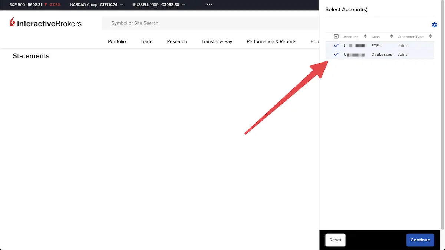The image size is (445, 250).
Task: Sort by the Account column arrows
Action: [x=365, y=37]
